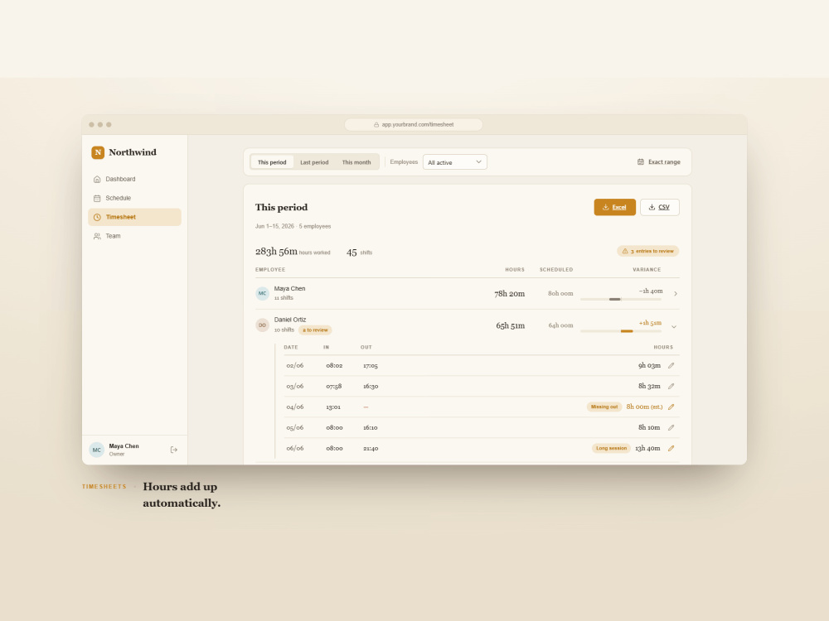Click Maya Chen's variance bar
The height and width of the screenshot is (621, 829).
pos(621,300)
